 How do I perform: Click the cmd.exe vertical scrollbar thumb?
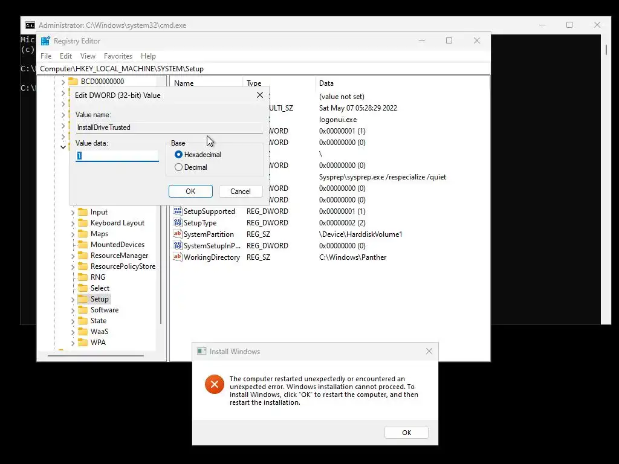[x=606, y=50]
